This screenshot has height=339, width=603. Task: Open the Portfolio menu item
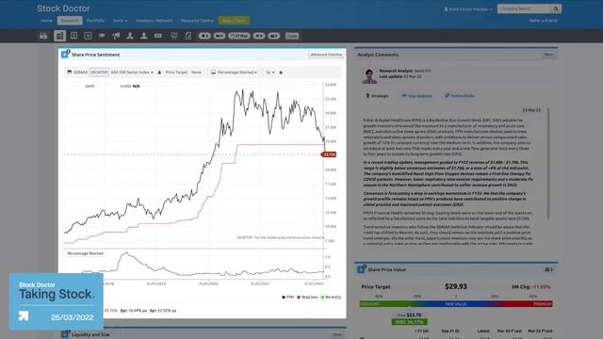(95, 21)
